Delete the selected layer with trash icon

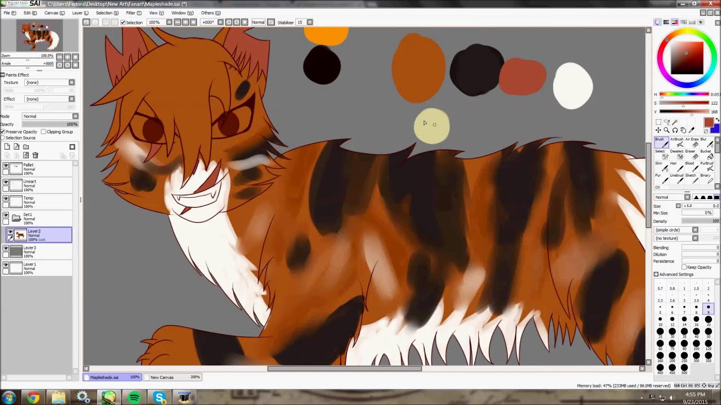point(35,155)
